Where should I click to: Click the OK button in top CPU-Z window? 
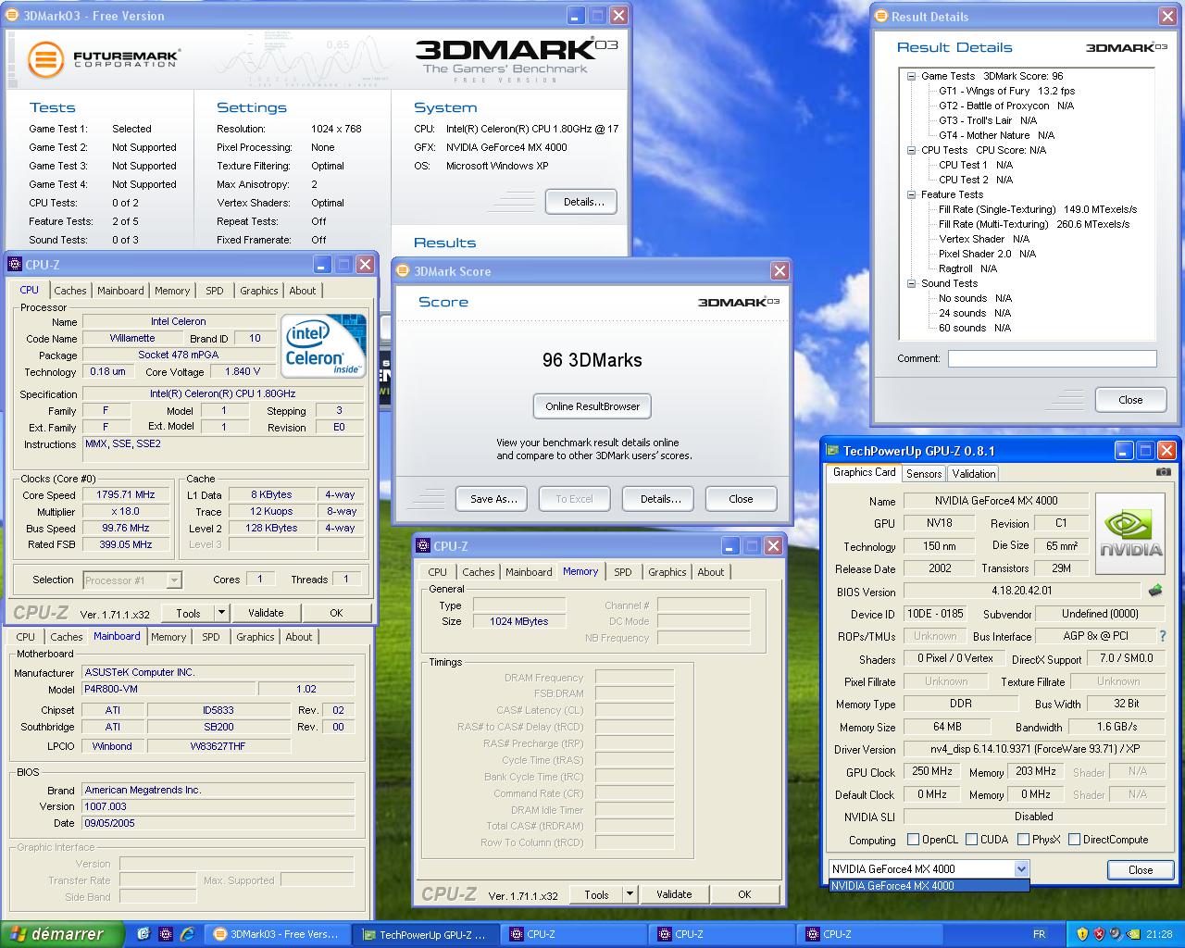(x=336, y=612)
